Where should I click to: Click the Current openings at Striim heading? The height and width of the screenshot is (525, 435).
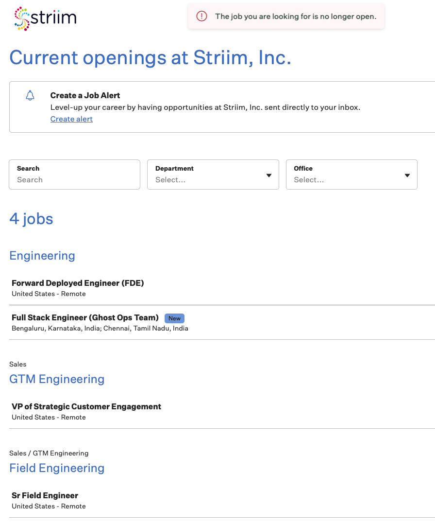click(151, 57)
